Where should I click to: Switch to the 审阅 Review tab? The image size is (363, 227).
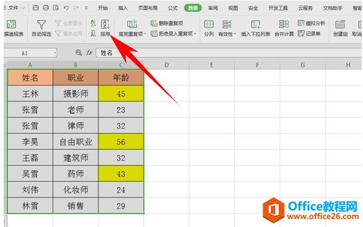pos(213,8)
